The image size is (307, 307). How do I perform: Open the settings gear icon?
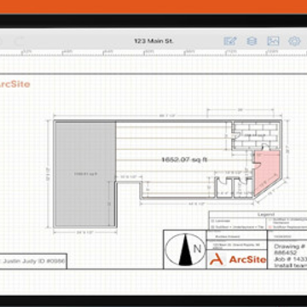pyautogui.click(x=294, y=41)
